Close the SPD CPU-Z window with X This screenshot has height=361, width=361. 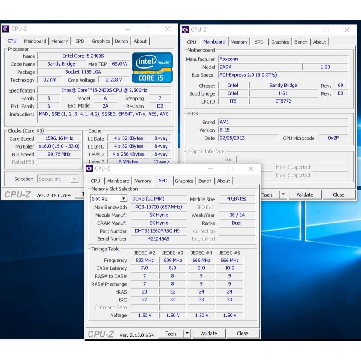[251, 168]
